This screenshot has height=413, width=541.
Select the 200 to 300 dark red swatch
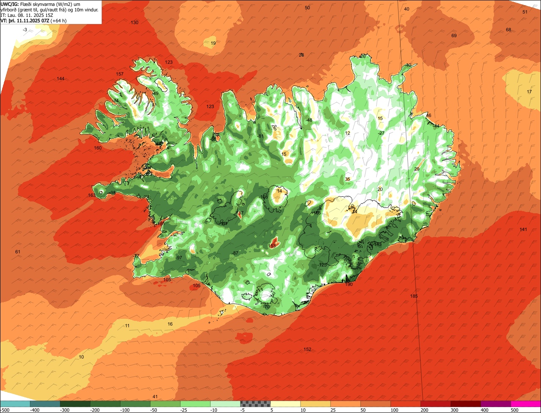tap(436, 404)
